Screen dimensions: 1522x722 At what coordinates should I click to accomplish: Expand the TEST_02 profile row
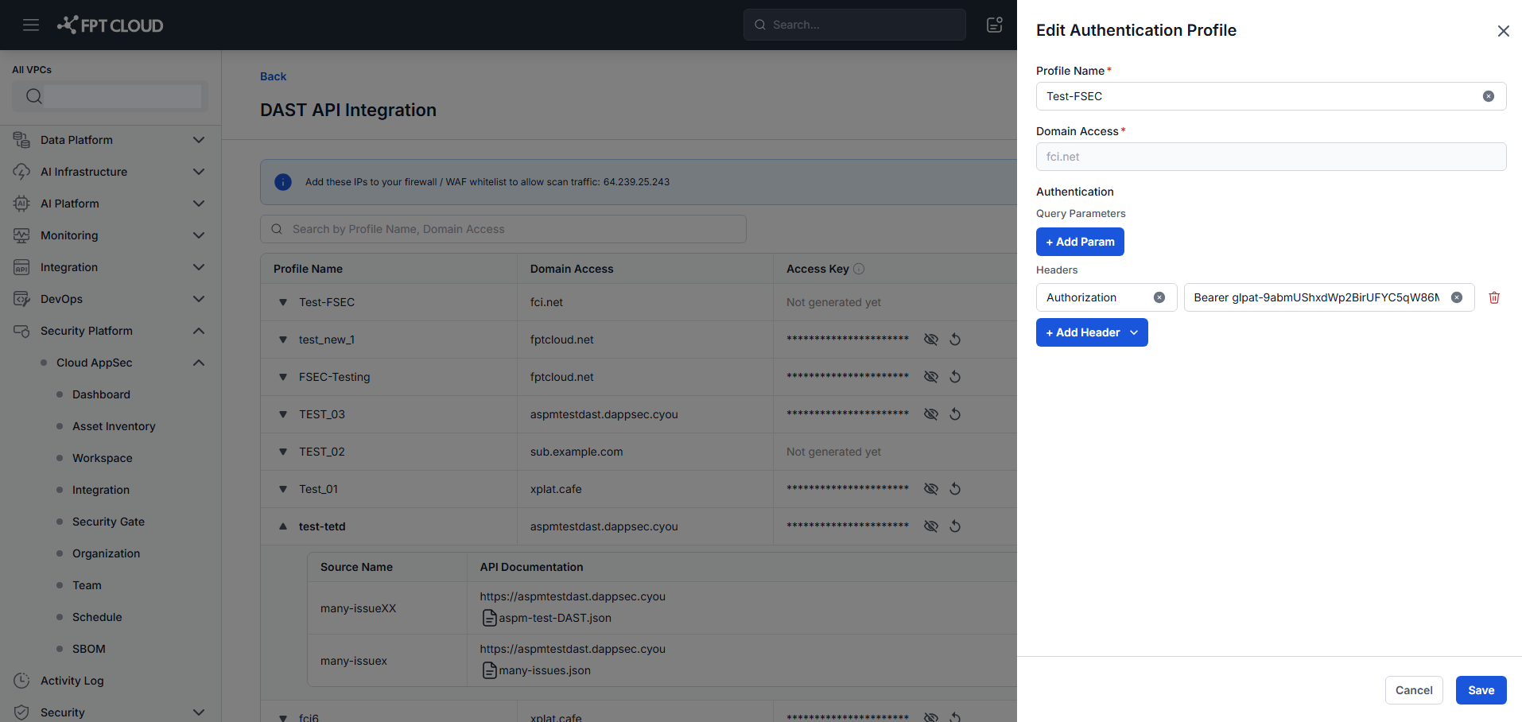(283, 452)
